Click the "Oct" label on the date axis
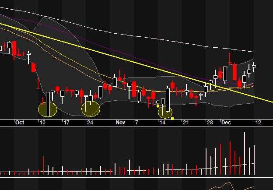The width and height of the screenshot is (273, 190). tap(20, 123)
